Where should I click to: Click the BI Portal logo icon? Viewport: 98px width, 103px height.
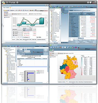(4, 3)
